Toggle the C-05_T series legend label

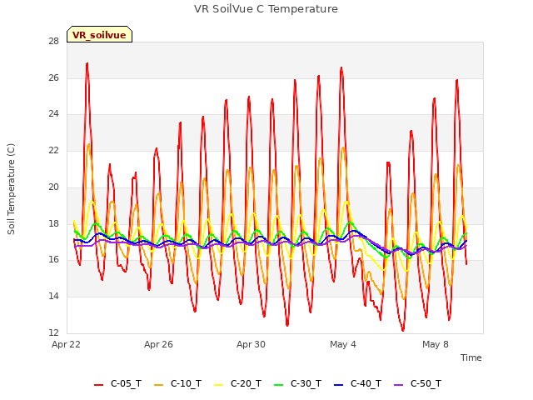126,383
